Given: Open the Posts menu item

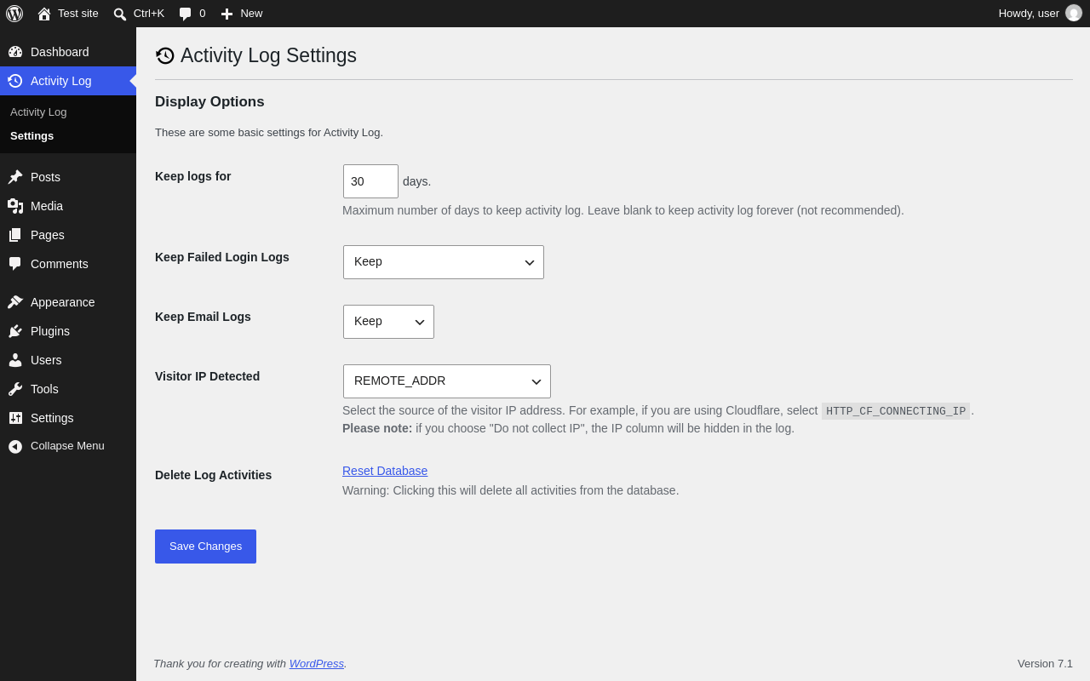Looking at the screenshot, I should click(68, 177).
